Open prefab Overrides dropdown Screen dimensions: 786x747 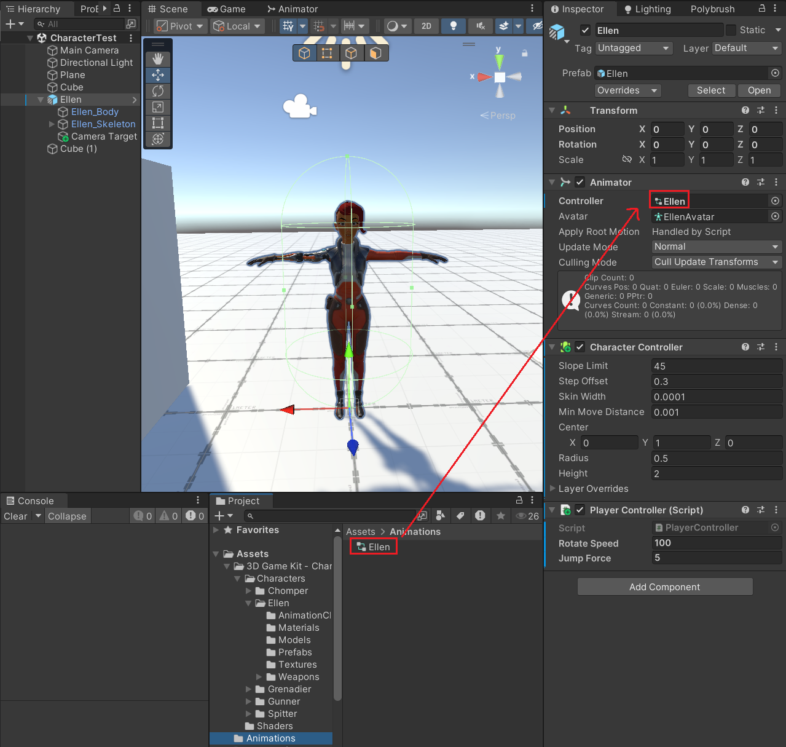coord(628,90)
